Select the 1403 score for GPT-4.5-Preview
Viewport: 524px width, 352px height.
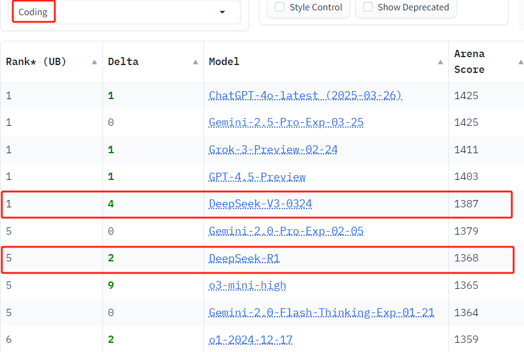tap(466, 176)
